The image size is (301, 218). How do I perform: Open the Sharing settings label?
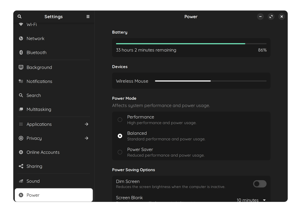34,166
